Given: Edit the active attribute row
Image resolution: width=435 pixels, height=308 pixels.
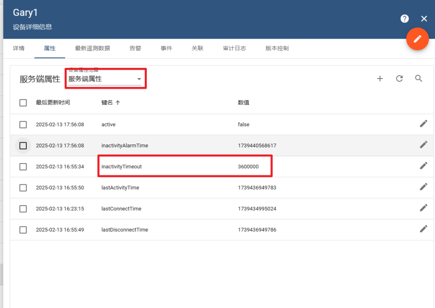Looking at the screenshot, I should click(x=424, y=124).
